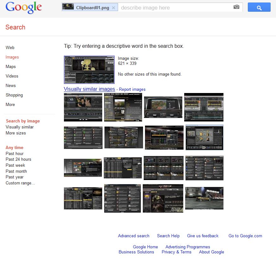Select More sizes option
Image resolution: width=276 pixels, height=261 pixels.
(x=16, y=133)
